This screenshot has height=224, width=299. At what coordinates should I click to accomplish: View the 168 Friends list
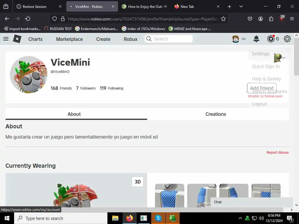point(61,88)
